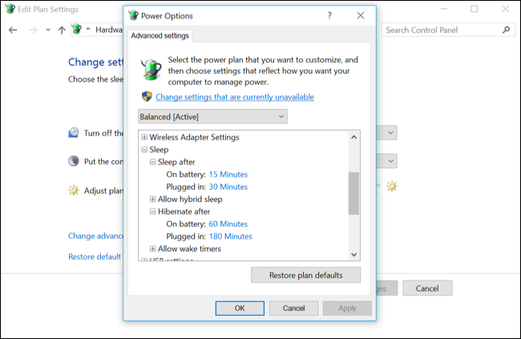The width and height of the screenshot is (521, 339).
Task: Click Hibernate On battery 60 Minutes value
Action: (x=228, y=224)
